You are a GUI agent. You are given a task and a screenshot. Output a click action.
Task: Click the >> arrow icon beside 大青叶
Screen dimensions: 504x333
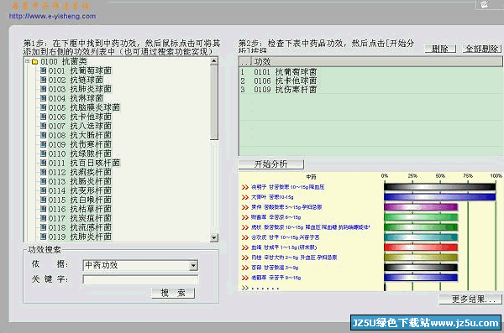click(x=245, y=197)
